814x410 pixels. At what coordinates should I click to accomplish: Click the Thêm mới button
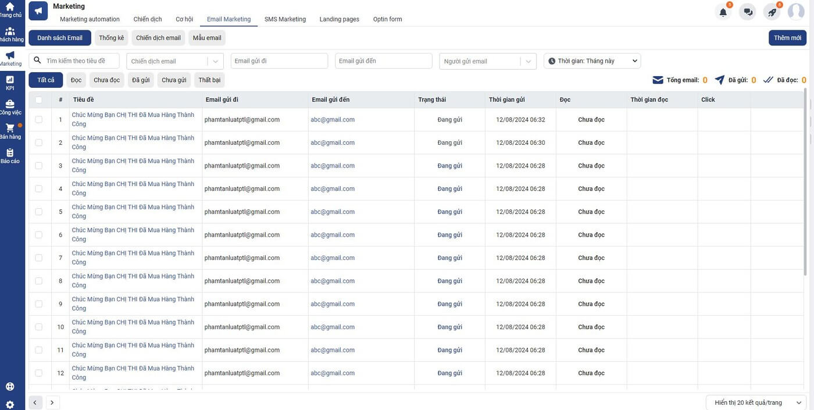[x=787, y=38]
